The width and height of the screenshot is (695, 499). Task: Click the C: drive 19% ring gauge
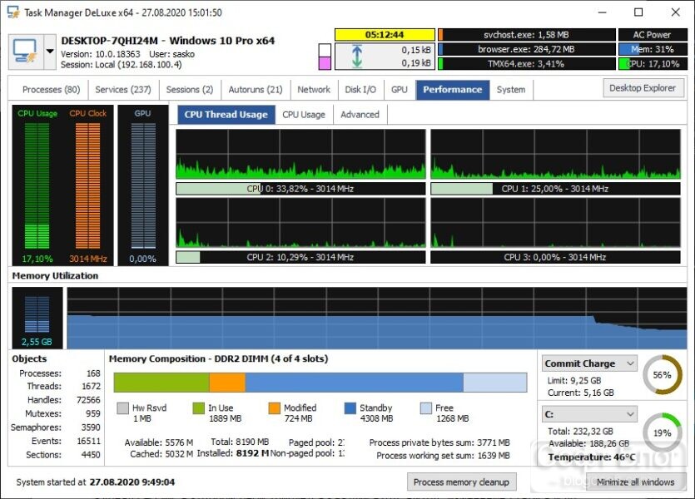[663, 432]
